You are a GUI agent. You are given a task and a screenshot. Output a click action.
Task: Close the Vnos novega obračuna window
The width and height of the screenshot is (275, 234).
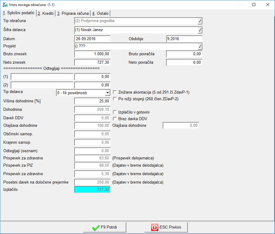coord(268,5)
